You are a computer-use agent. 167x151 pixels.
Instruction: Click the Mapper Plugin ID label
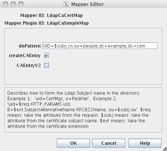(x=25, y=23)
